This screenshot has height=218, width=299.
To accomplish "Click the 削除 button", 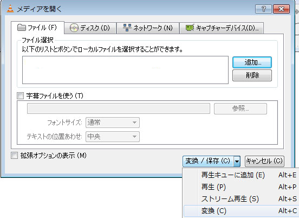I will pos(252,75).
